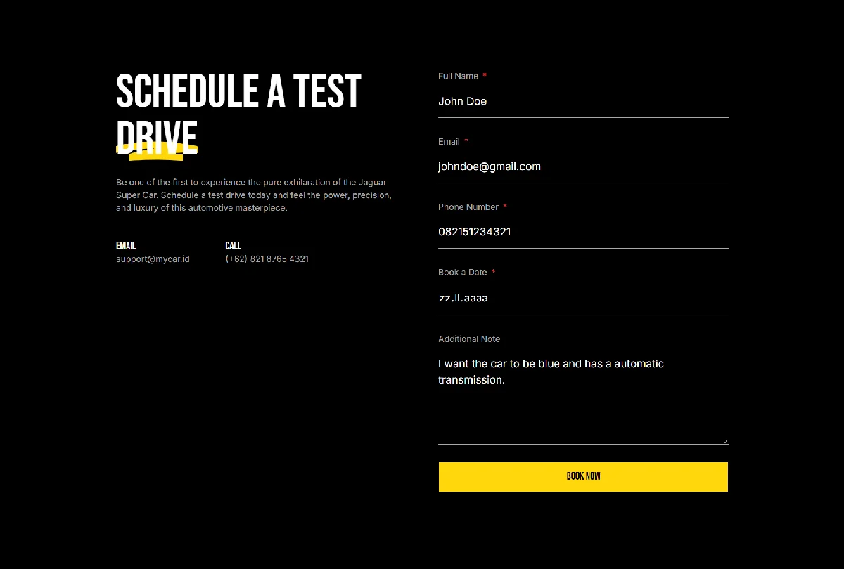
Task: Click the "Phone Number" form label
Action: [x=468, y=207]
